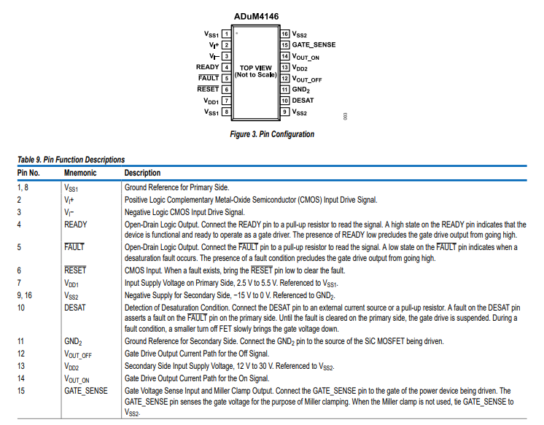Click READY label in the pin diagram
Screen dimensions: 544x425
click(208, 67)
